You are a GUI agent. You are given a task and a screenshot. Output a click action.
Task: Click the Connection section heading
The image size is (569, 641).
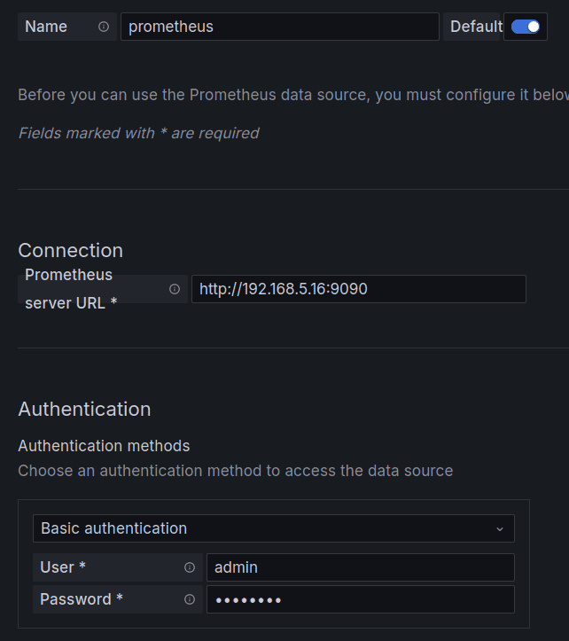coord(71,250)
